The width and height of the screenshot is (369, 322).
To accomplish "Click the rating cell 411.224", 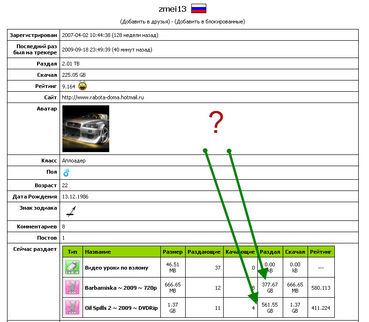I will point(321,308).
